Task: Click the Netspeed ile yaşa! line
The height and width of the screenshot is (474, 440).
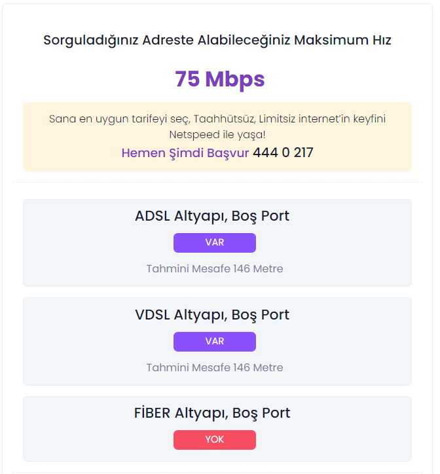Action: coord(217,135)
